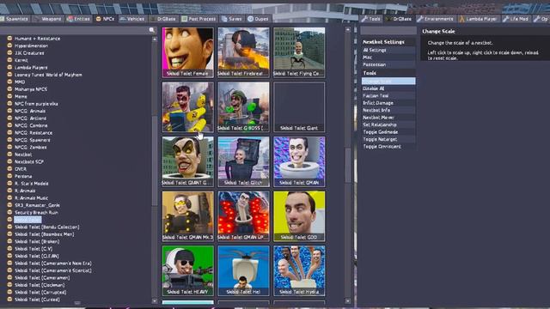Click the Nextbot category icon
This screenshot has height=309, width=550.
pyautogui.click(x=9, y=154)
